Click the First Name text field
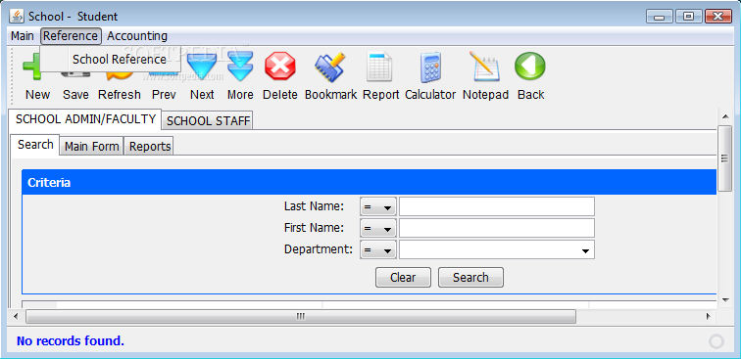Viewport: 741px width, 359px height. [497, 228]
